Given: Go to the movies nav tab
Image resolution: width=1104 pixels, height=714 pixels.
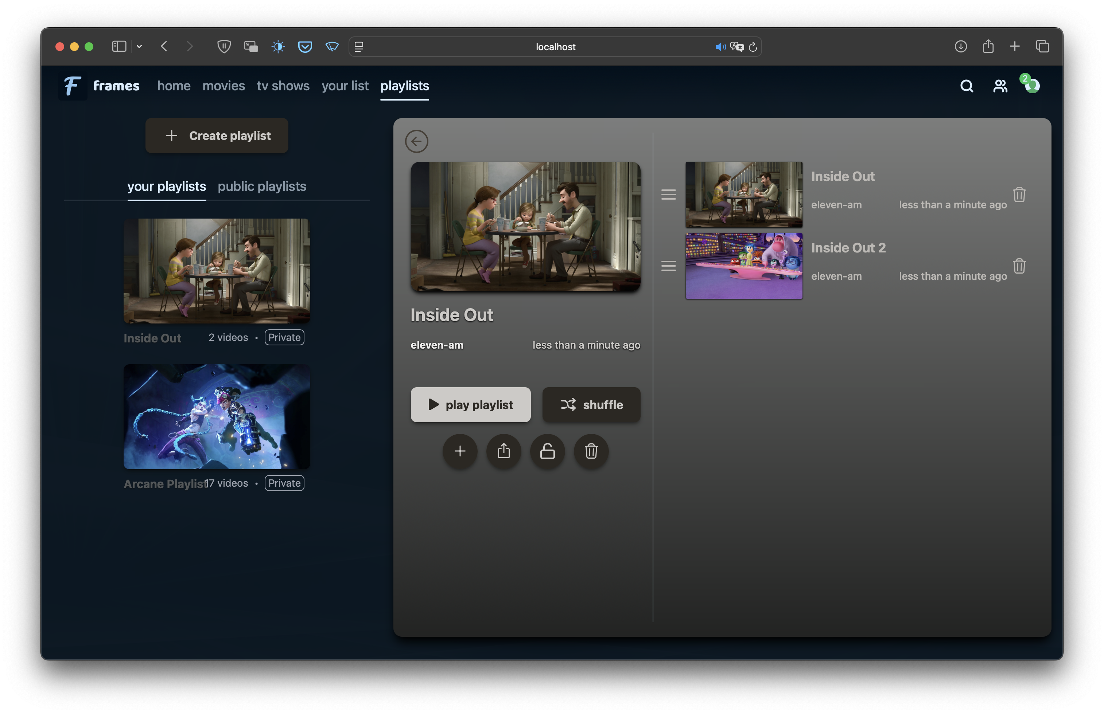Looking at the screenshot, I should pyautogui.click(x=223, y=86).
